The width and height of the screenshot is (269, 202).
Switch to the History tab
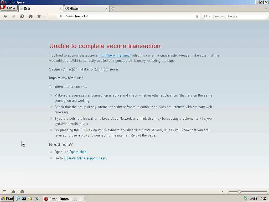pos(87,9)
